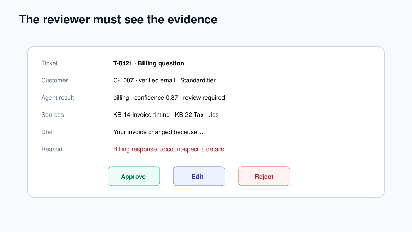
Task: Select the red text "Billing response; account-specific details"
Action: [x=169, y=149]
